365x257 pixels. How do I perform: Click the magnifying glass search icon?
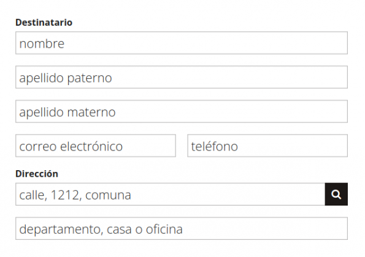[x=336, y=194]
